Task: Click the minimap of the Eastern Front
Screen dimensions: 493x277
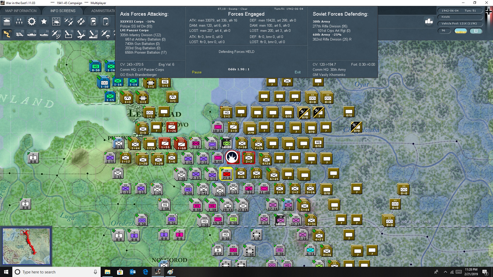Action: point(26,246)
